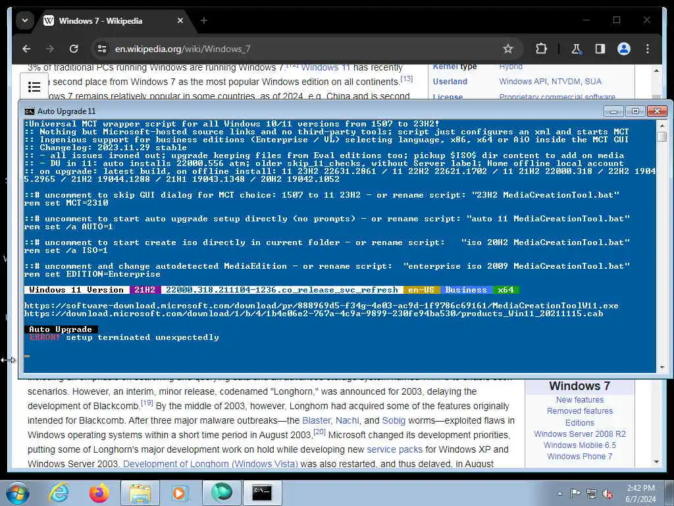Open Windows Mobile 6.5 sidebar link

(579, 445)
